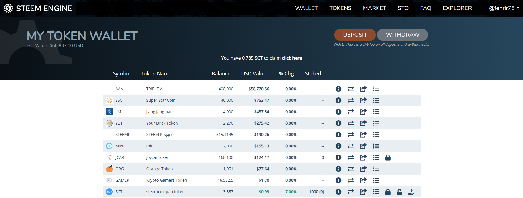Open trade arrows icon for JJM

pos(351,112)
